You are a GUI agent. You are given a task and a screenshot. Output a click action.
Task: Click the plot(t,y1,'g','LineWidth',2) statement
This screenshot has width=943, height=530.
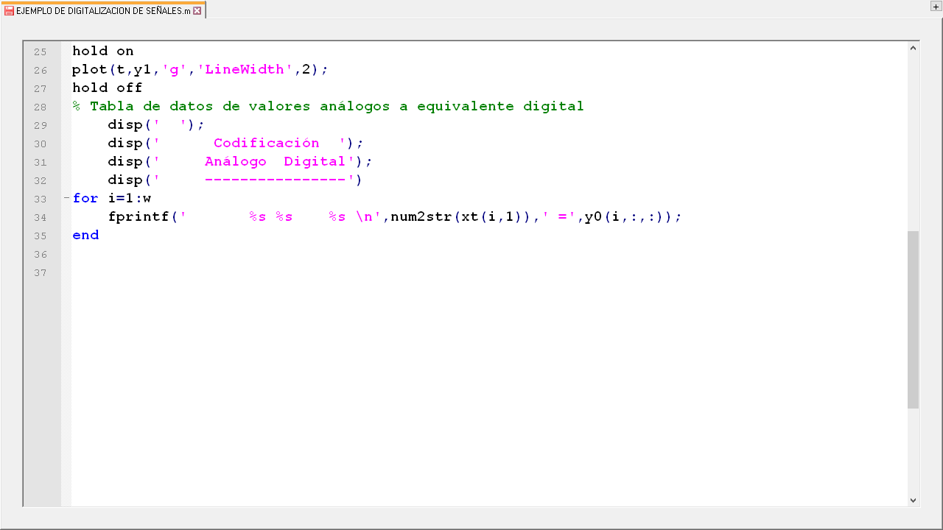coord(199,69)
